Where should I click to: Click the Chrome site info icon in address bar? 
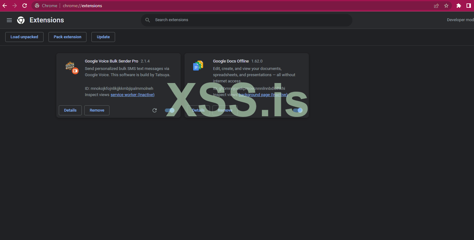tap(37, 6)
